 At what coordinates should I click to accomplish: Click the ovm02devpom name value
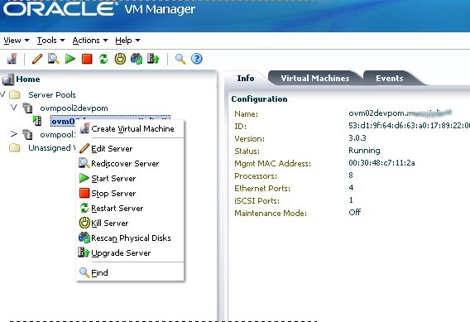(400, 113)
